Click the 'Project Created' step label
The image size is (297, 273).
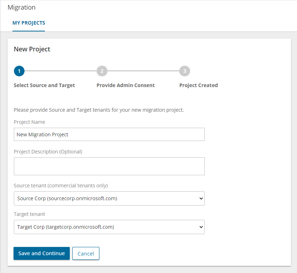(198, 85)
